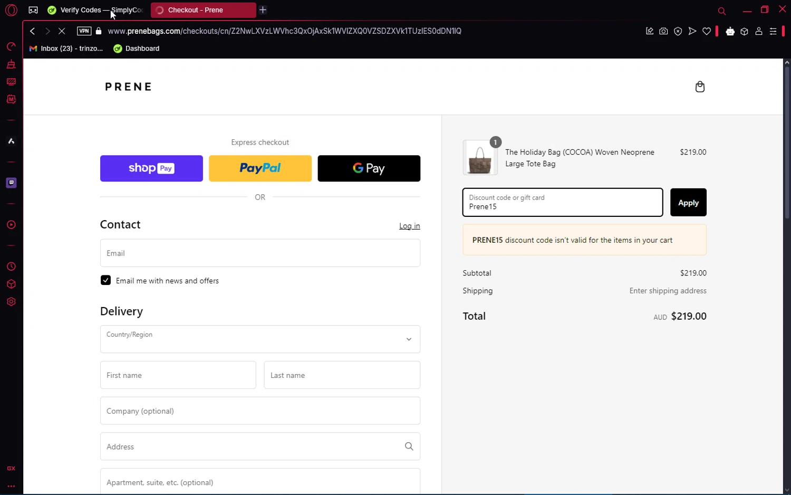
Task: Click the address search magnifier icon
Action: tap(409, 446)
